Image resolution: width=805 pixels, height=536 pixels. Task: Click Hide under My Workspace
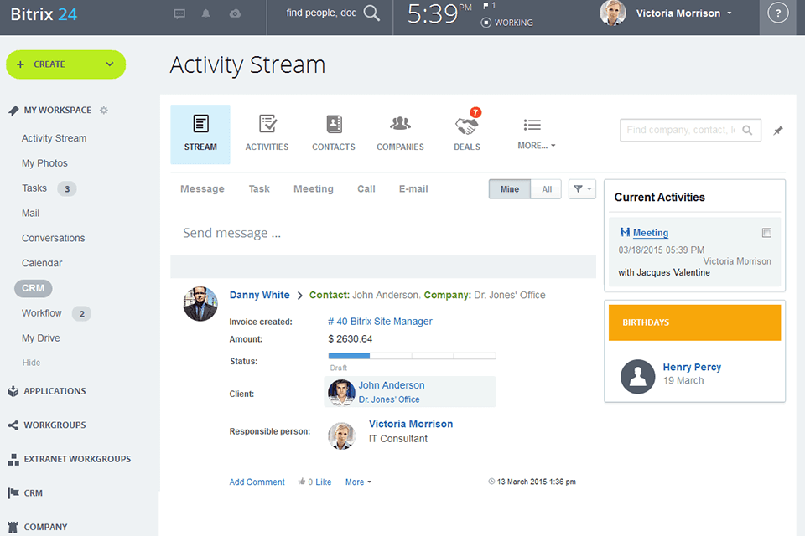31,363
